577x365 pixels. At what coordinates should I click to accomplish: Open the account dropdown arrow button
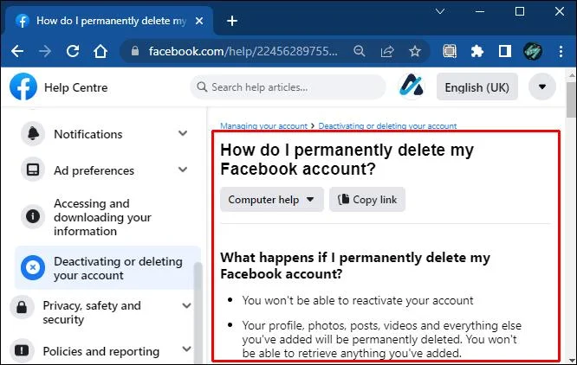542,87
